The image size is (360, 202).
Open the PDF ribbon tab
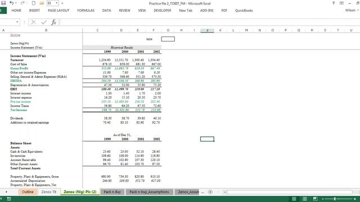(224, 11)
